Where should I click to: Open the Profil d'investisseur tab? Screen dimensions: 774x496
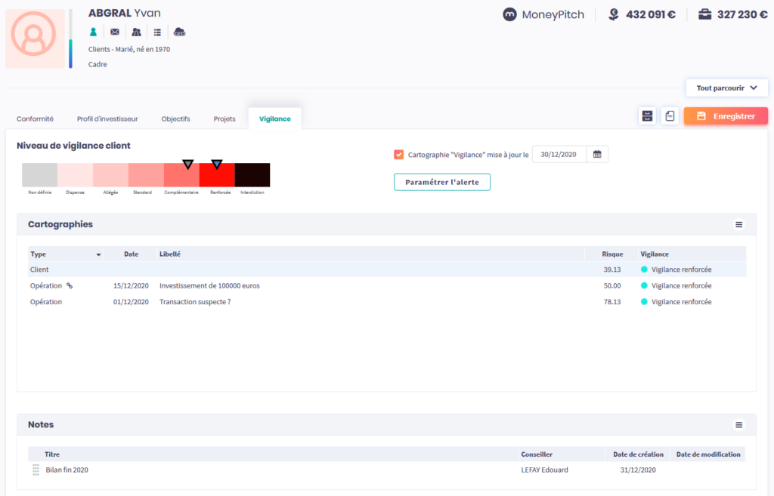107,119
